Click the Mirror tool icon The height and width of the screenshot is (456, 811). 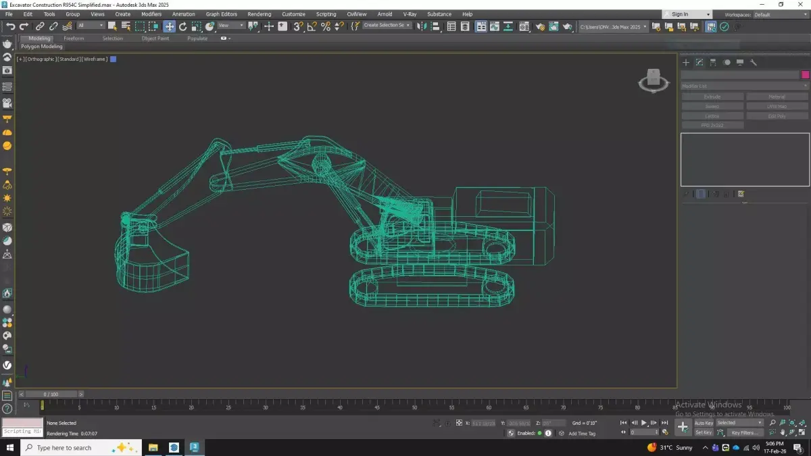pos(422,26)
